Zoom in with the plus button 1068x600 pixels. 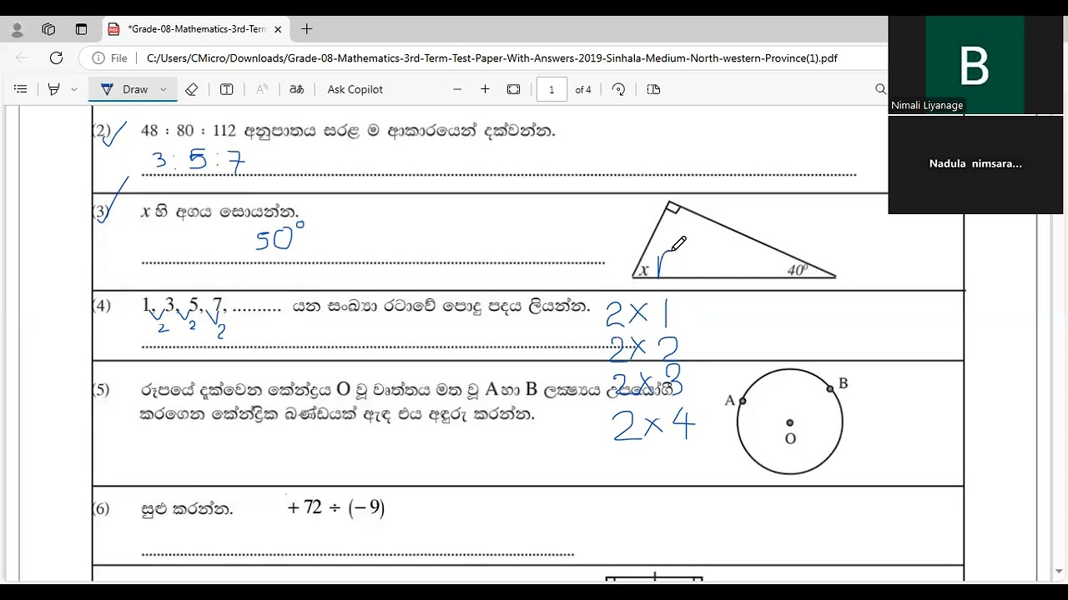pos(485,89)
